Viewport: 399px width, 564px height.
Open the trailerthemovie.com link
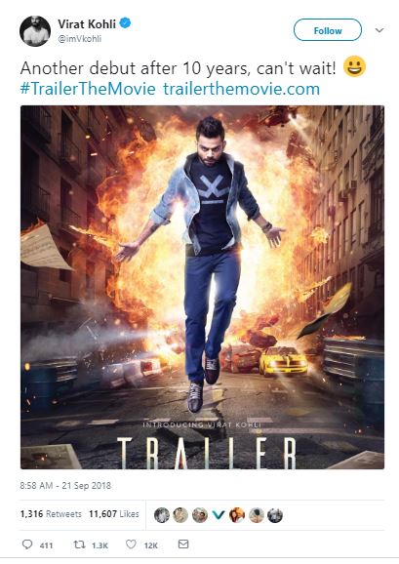[241, 89]
